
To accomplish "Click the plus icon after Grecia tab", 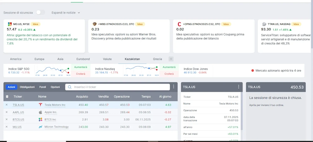I will coord(171,59).
